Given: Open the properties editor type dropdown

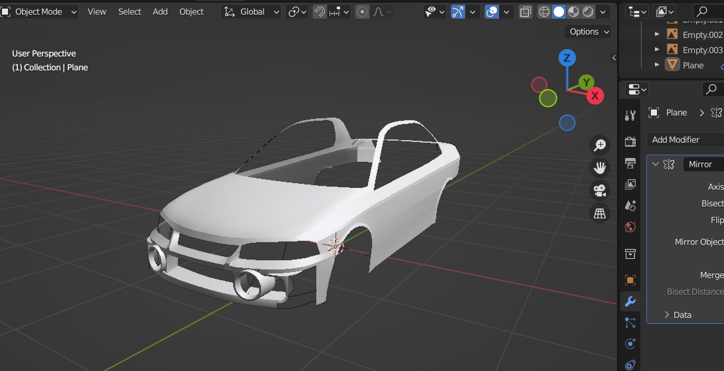Looking at the screenshot, I should pos(638,89).
